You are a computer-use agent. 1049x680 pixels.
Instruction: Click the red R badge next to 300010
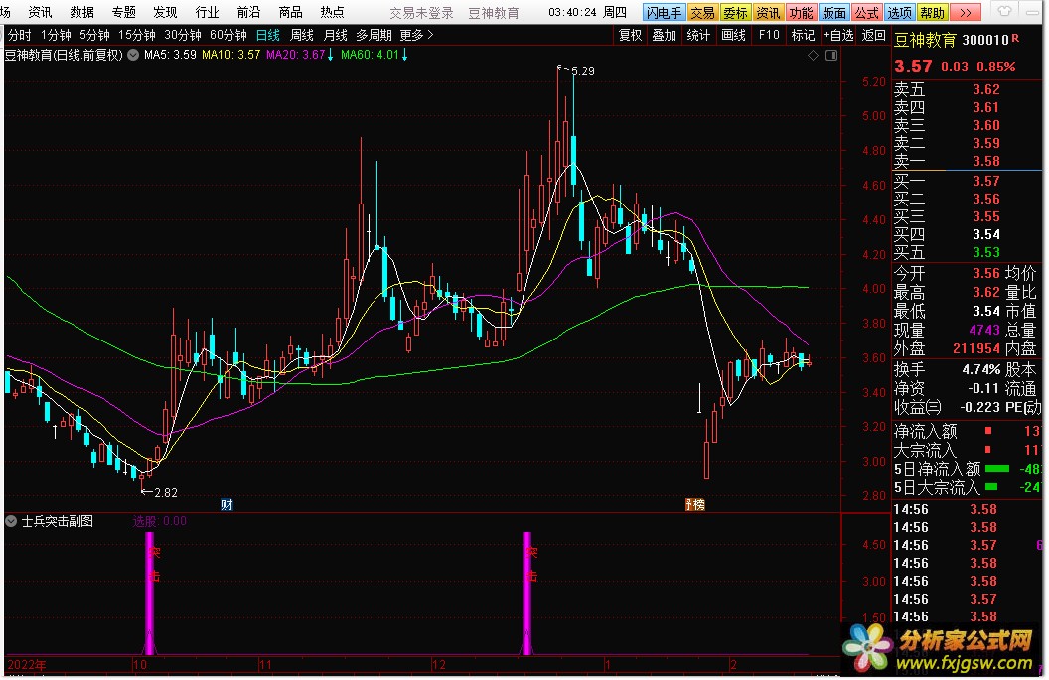pos(1015,38)
